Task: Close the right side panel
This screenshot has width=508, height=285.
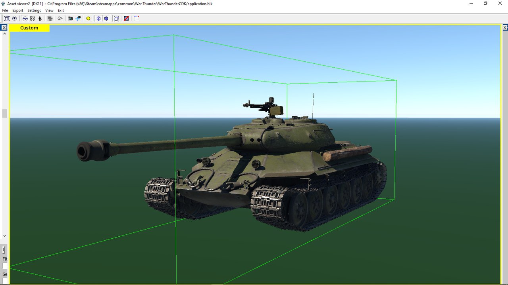Action: pyautogui.click(x=505, y=27)
